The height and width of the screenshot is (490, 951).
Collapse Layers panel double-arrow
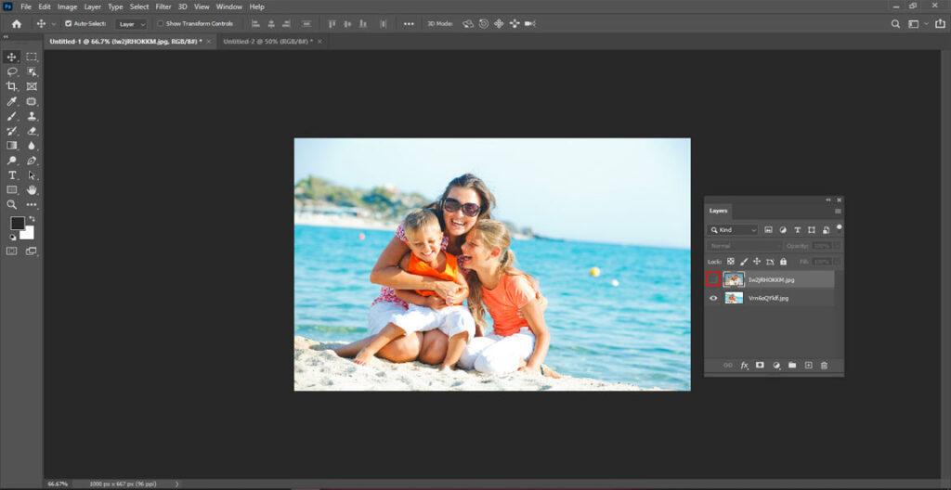(828, 200)
